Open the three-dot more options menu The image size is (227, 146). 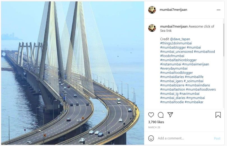219,10
